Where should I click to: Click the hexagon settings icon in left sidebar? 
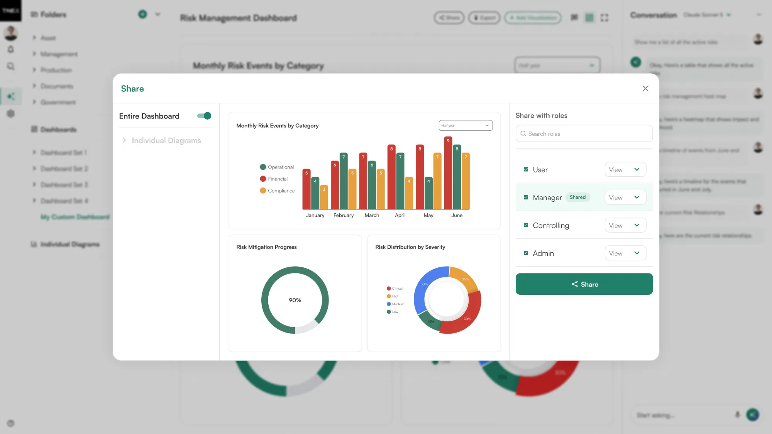[x=11, y=113]
